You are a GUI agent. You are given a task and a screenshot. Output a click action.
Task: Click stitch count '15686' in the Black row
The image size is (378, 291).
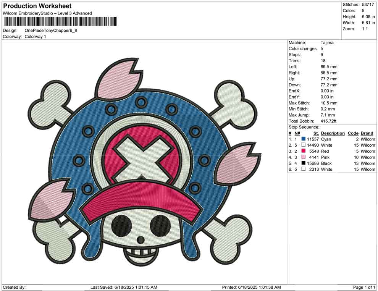[x=313, y=163]
